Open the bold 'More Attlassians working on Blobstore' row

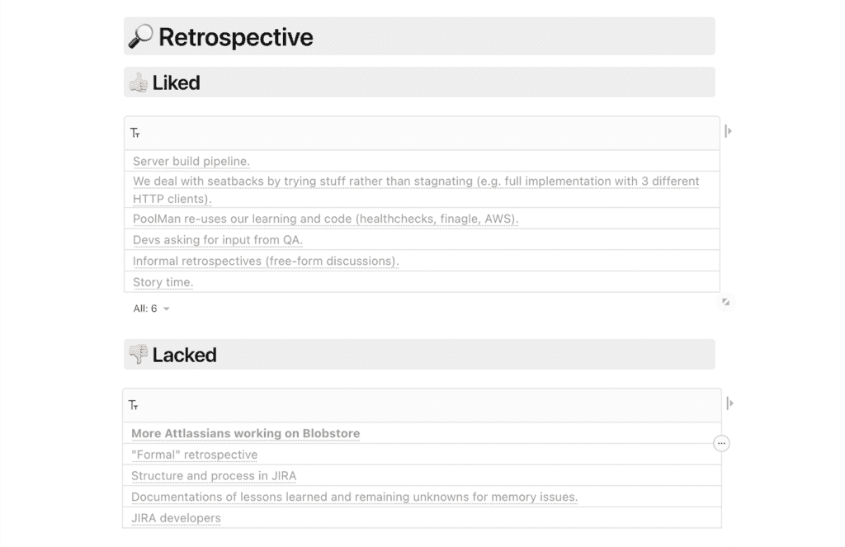246,433
